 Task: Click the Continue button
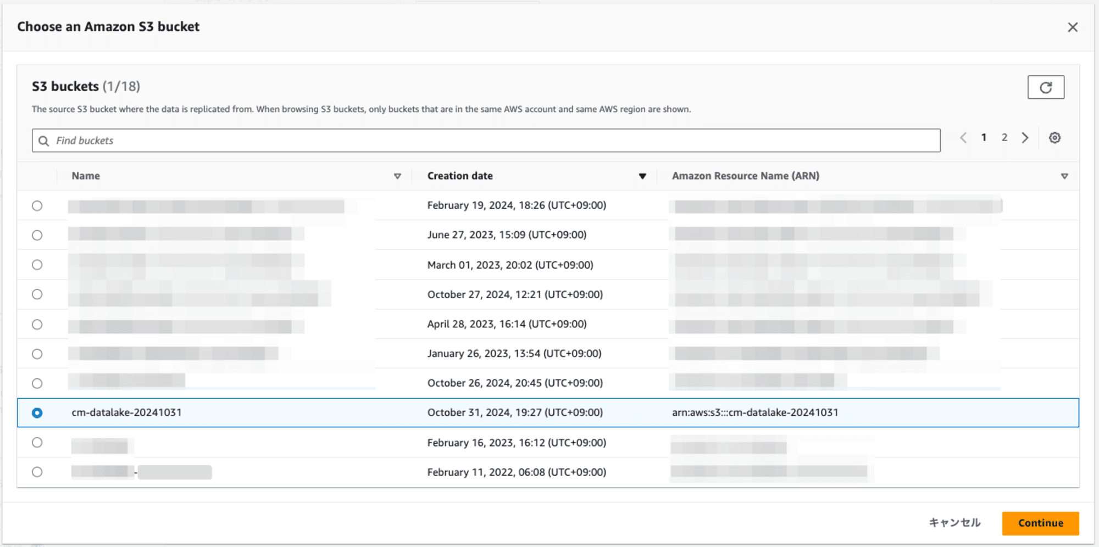pyautogui.click(x=1041, y=523)
